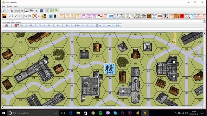Roll dice with the DR button

pos(19,25)
